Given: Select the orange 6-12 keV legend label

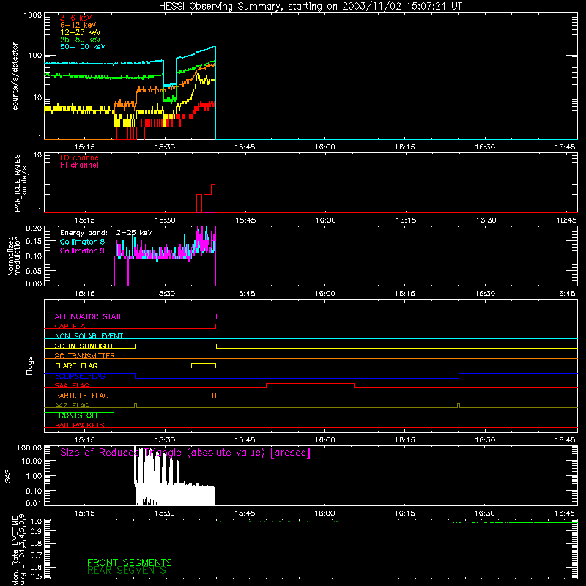Looking at the screenshot, I should click(x=78, y=25).
